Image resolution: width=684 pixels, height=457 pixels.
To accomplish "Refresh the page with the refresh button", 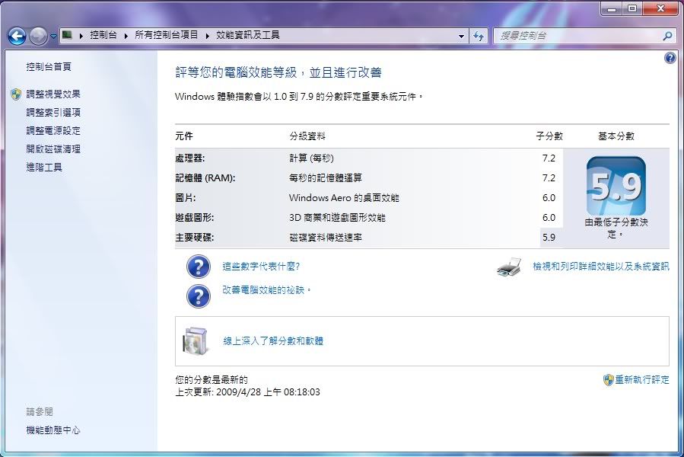I will point(479,37).
